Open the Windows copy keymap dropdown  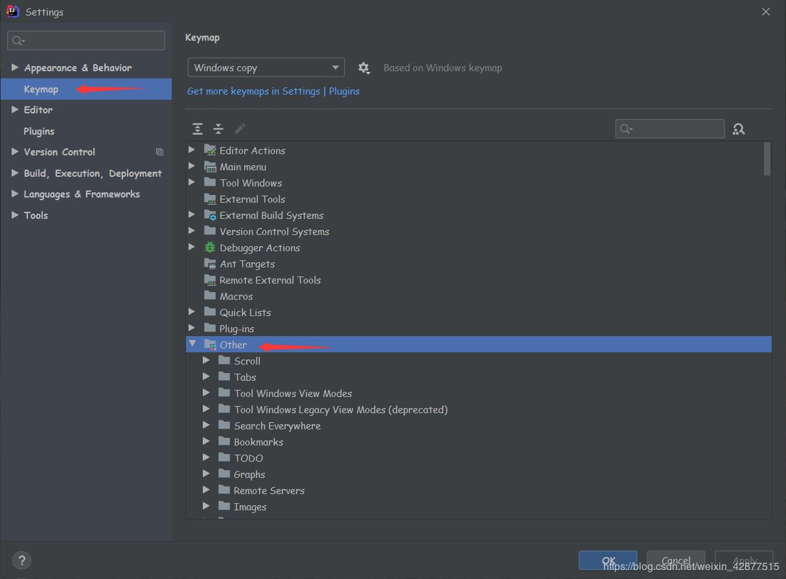coord(266,67)
